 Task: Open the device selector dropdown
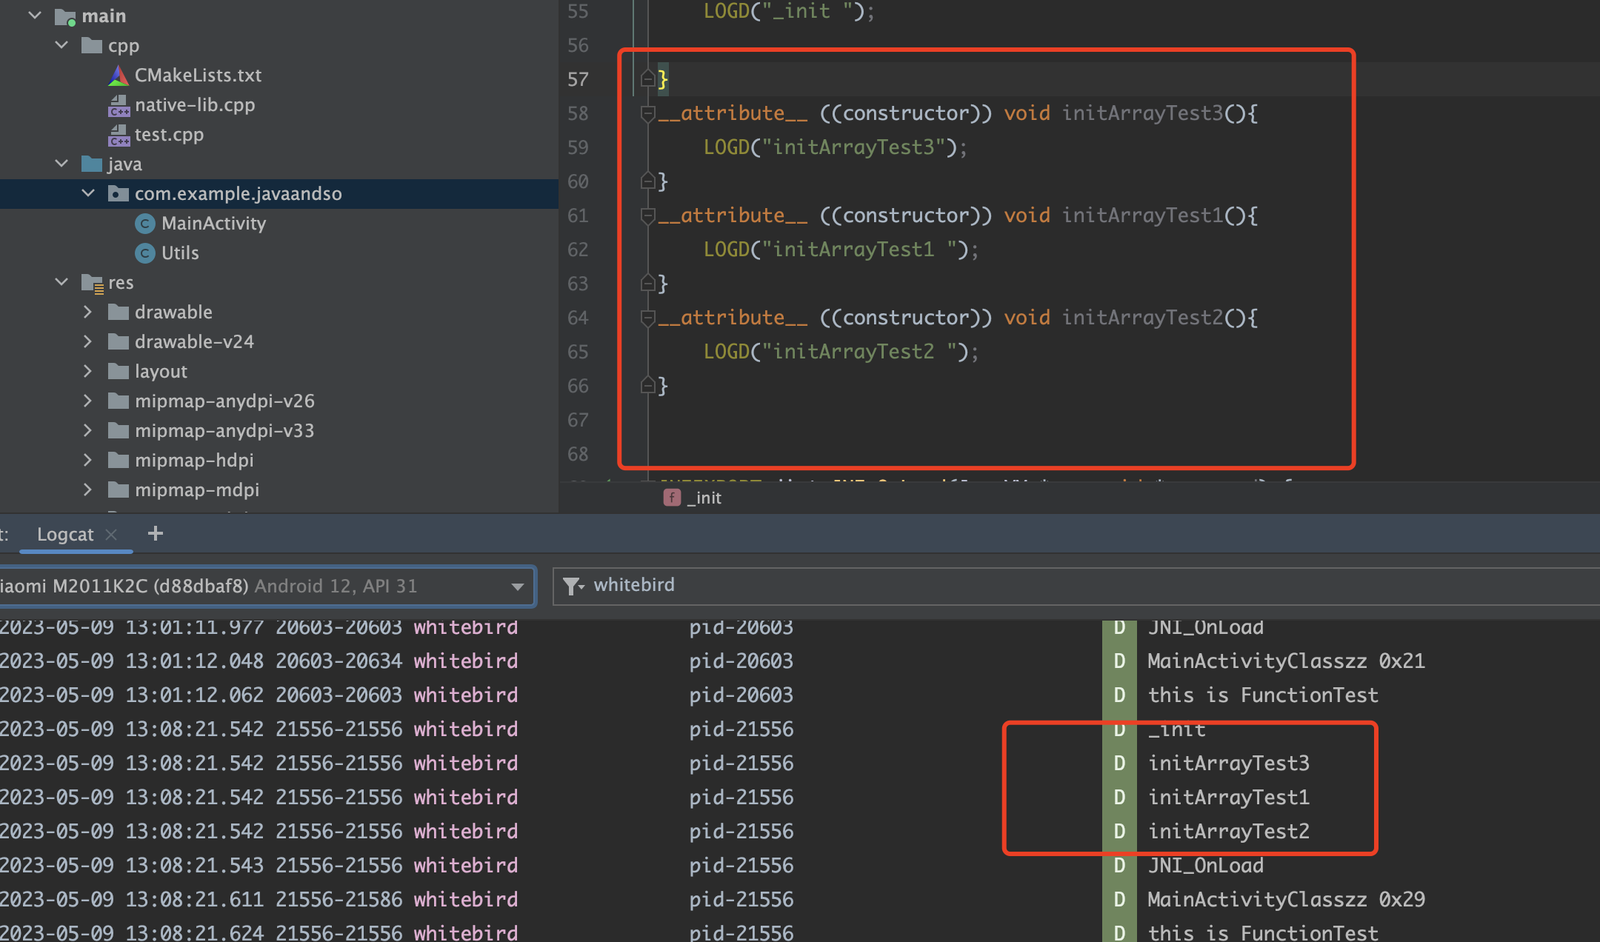[517, 587]
